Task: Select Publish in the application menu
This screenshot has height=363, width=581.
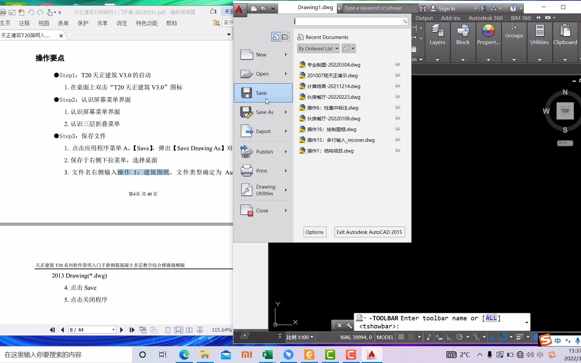Action: [264, 152]
